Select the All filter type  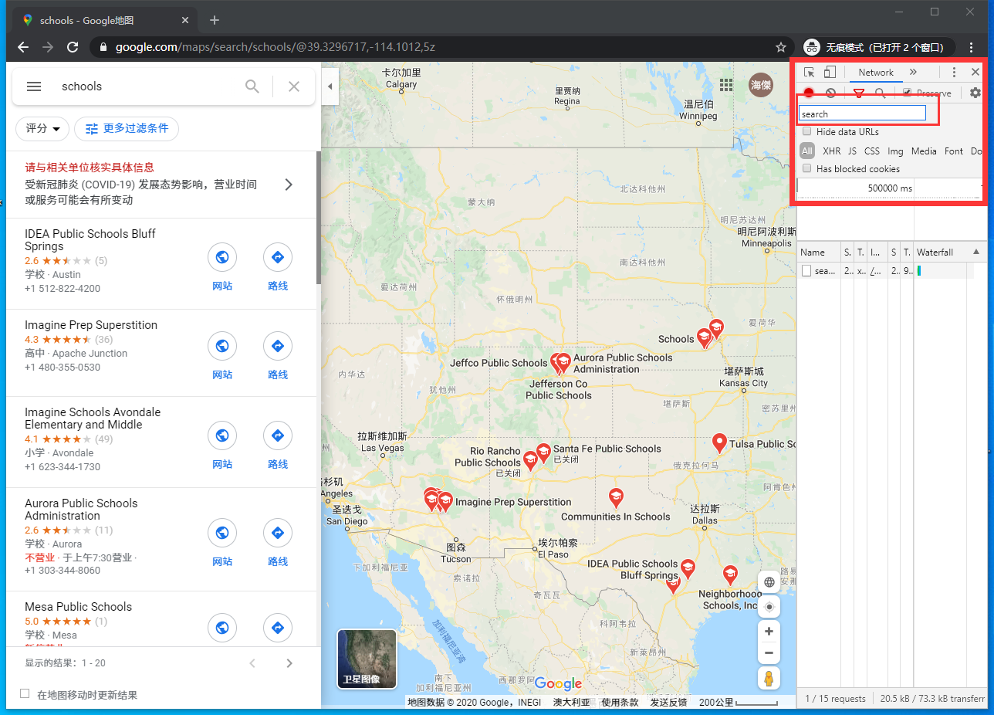pyautogui.click(x=807, y=151)
